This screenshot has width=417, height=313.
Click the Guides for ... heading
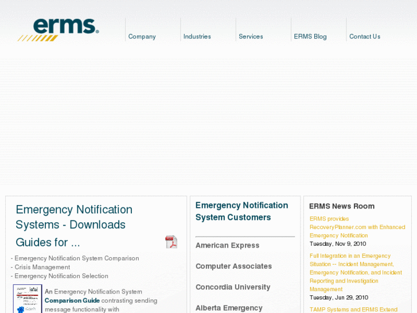point(48,242)
